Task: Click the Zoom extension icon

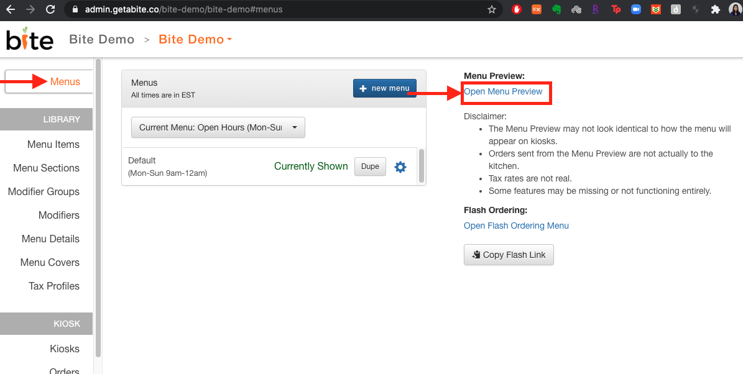Action: pyautogui.click(x=636, y=9)
